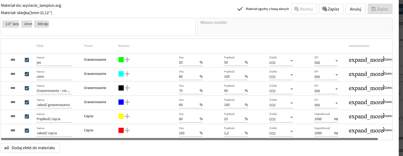The height and width of the screenshot is (156, 403).
Task: Open the three-dot menu of the 'jas' row
Action: coord(384,59)
